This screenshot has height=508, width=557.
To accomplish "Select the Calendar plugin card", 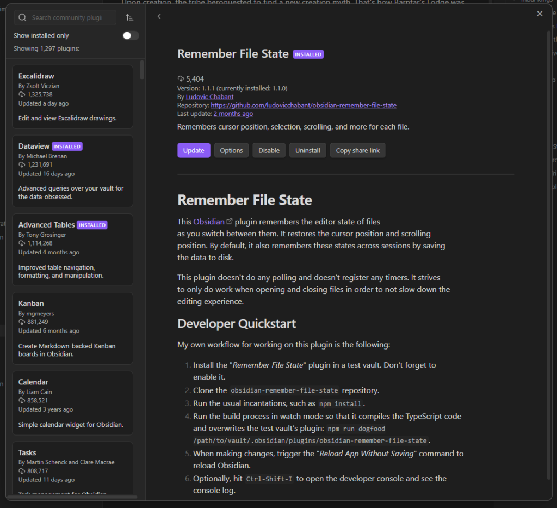I will coord(72,403).
